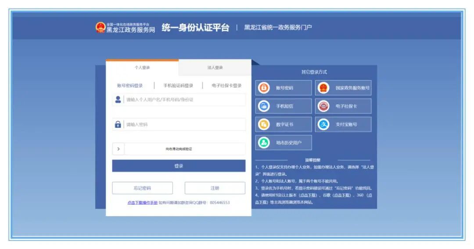Click the 注册 button

(215, 188)
